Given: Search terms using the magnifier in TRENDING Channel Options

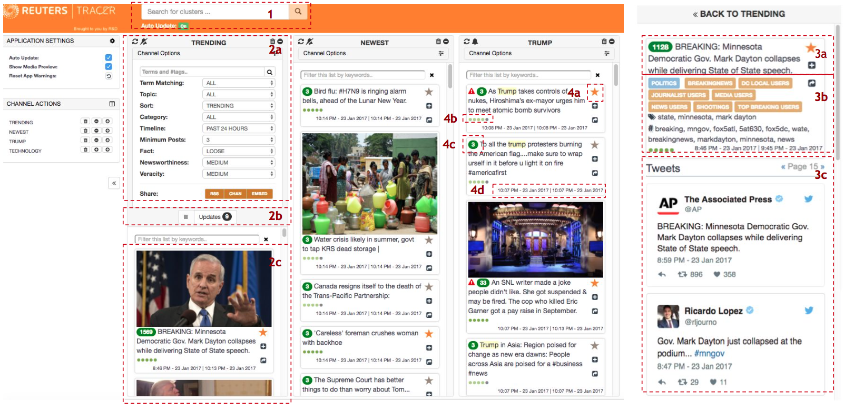Looking at the screenshot, I should click(270, 72).
